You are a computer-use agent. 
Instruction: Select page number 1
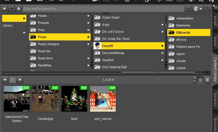12,80
